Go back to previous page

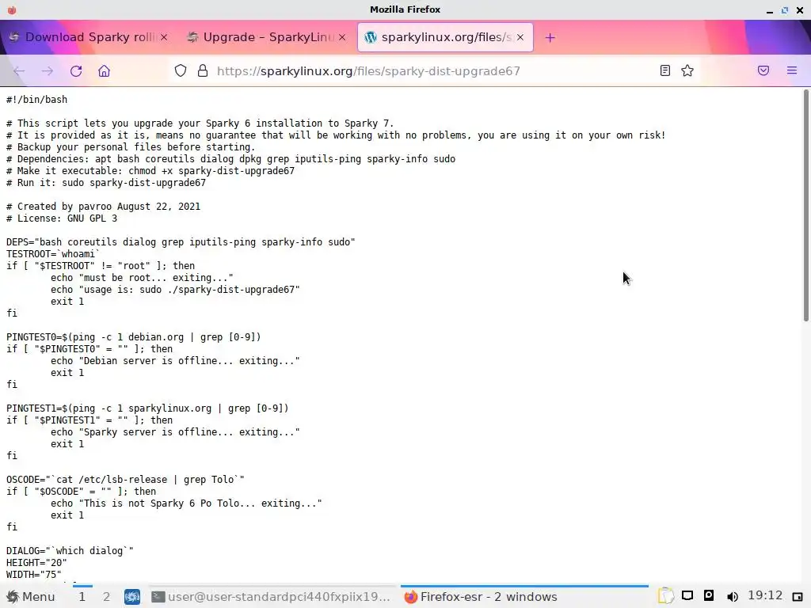click(x=19, y=71)
